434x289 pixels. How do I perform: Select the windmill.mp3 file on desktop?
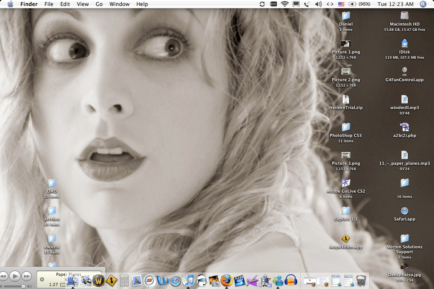point(404,99)
